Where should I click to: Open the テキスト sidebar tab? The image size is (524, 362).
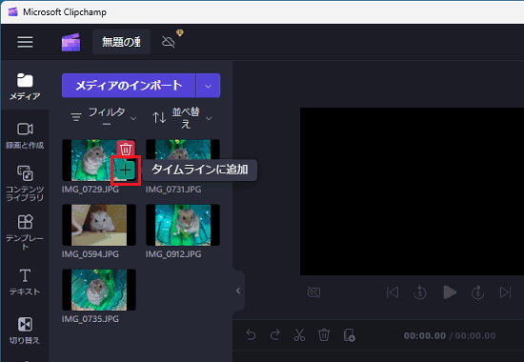25,282
